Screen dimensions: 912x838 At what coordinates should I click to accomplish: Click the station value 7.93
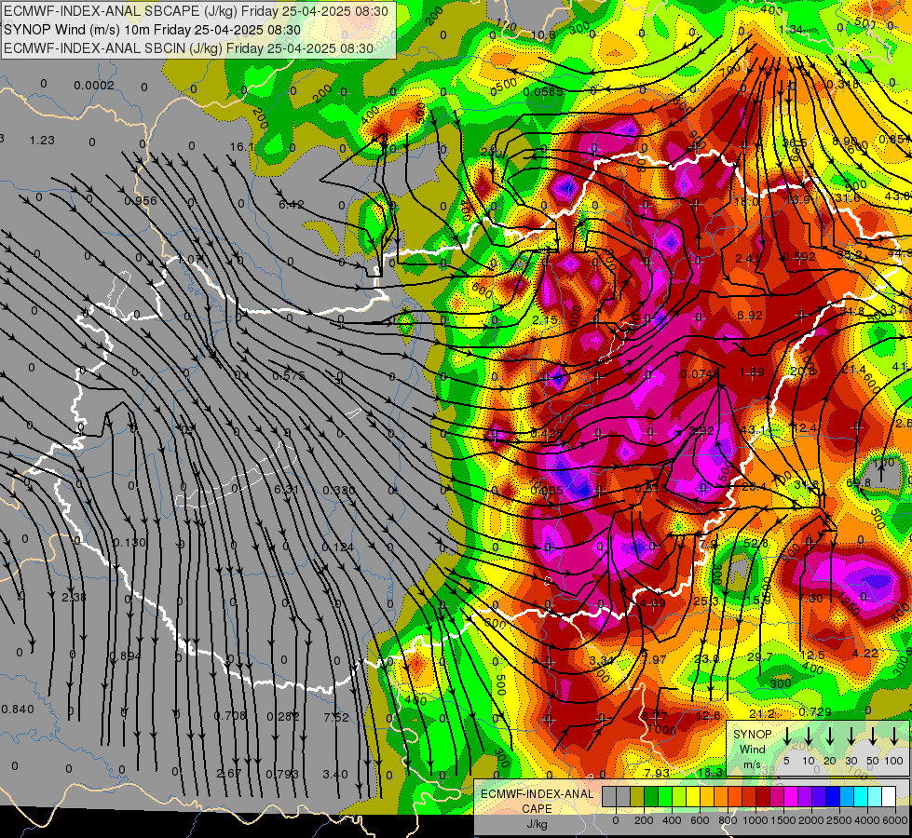tap(657, 773)
